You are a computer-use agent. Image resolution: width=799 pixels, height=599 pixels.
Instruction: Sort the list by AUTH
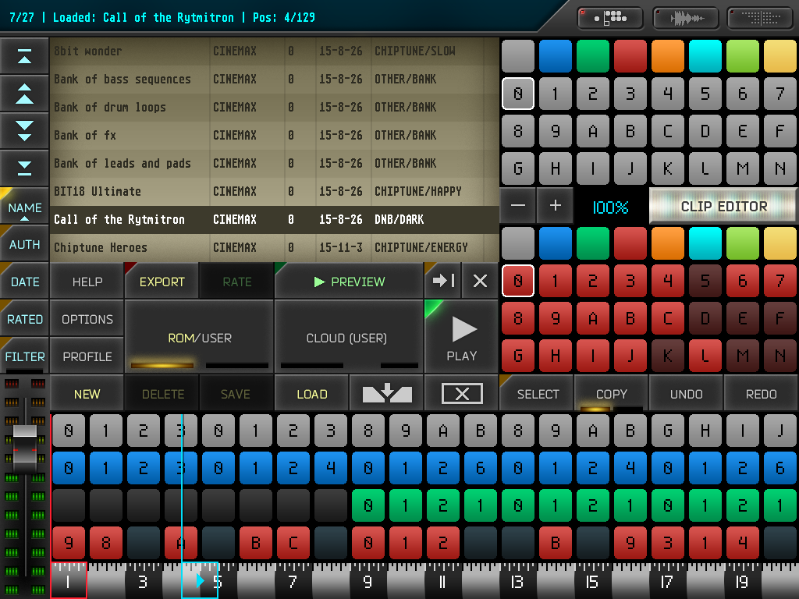point(24,244)
